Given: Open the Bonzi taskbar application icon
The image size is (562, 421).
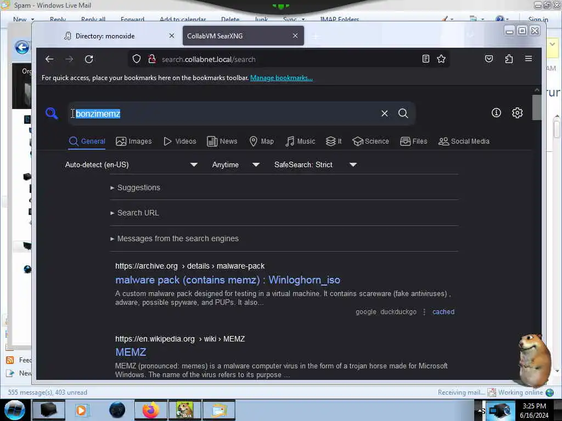Looking at the screenshot, I should (x=185, y=410).
